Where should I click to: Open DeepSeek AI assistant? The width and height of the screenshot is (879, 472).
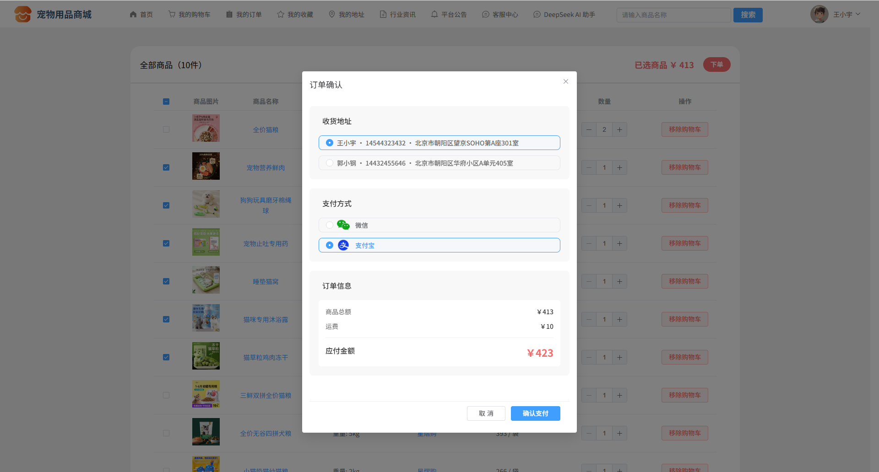click(564, 15)
